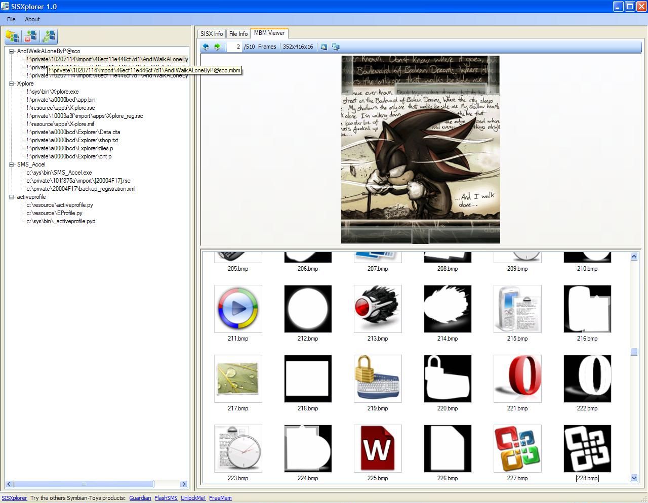
Task: Select the EProfile.py file entry
Action: [x=54, y=213]
